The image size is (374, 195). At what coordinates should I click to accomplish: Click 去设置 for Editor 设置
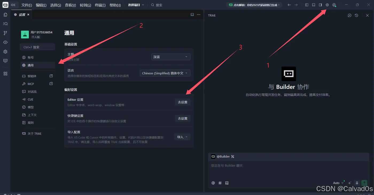pos(183,102)
